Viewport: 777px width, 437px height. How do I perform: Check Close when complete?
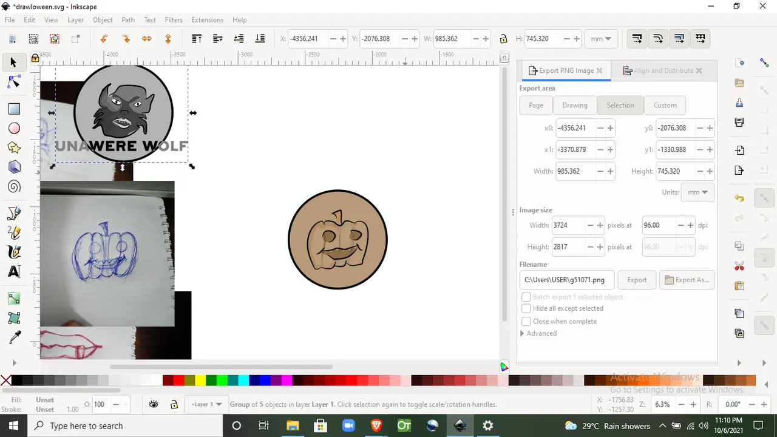526,321
